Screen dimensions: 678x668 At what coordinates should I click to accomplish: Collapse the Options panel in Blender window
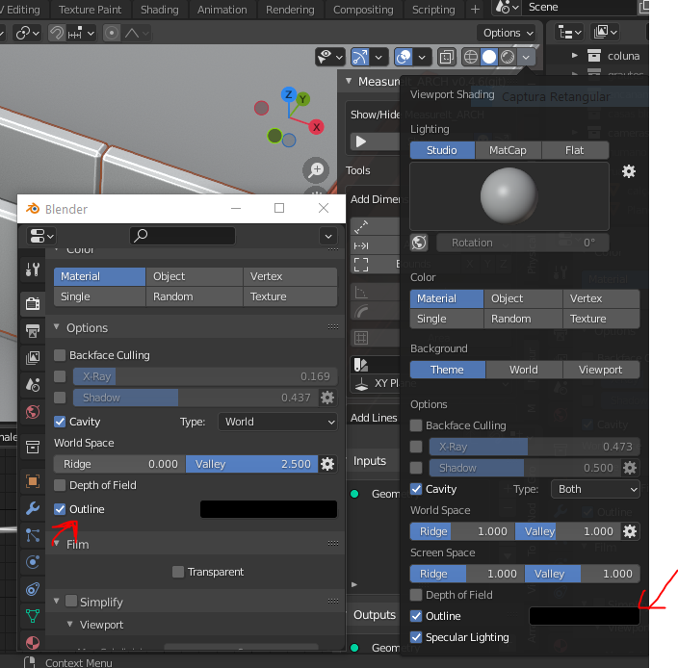[56, 327]
